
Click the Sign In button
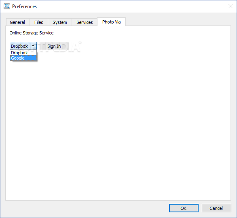(54, 46)
